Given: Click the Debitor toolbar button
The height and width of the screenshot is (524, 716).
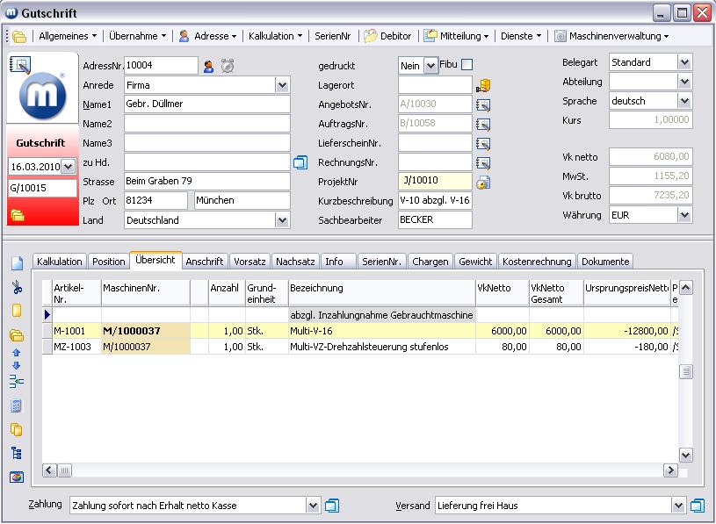Looking at the screenshot, I should click(x=387, y=36).
